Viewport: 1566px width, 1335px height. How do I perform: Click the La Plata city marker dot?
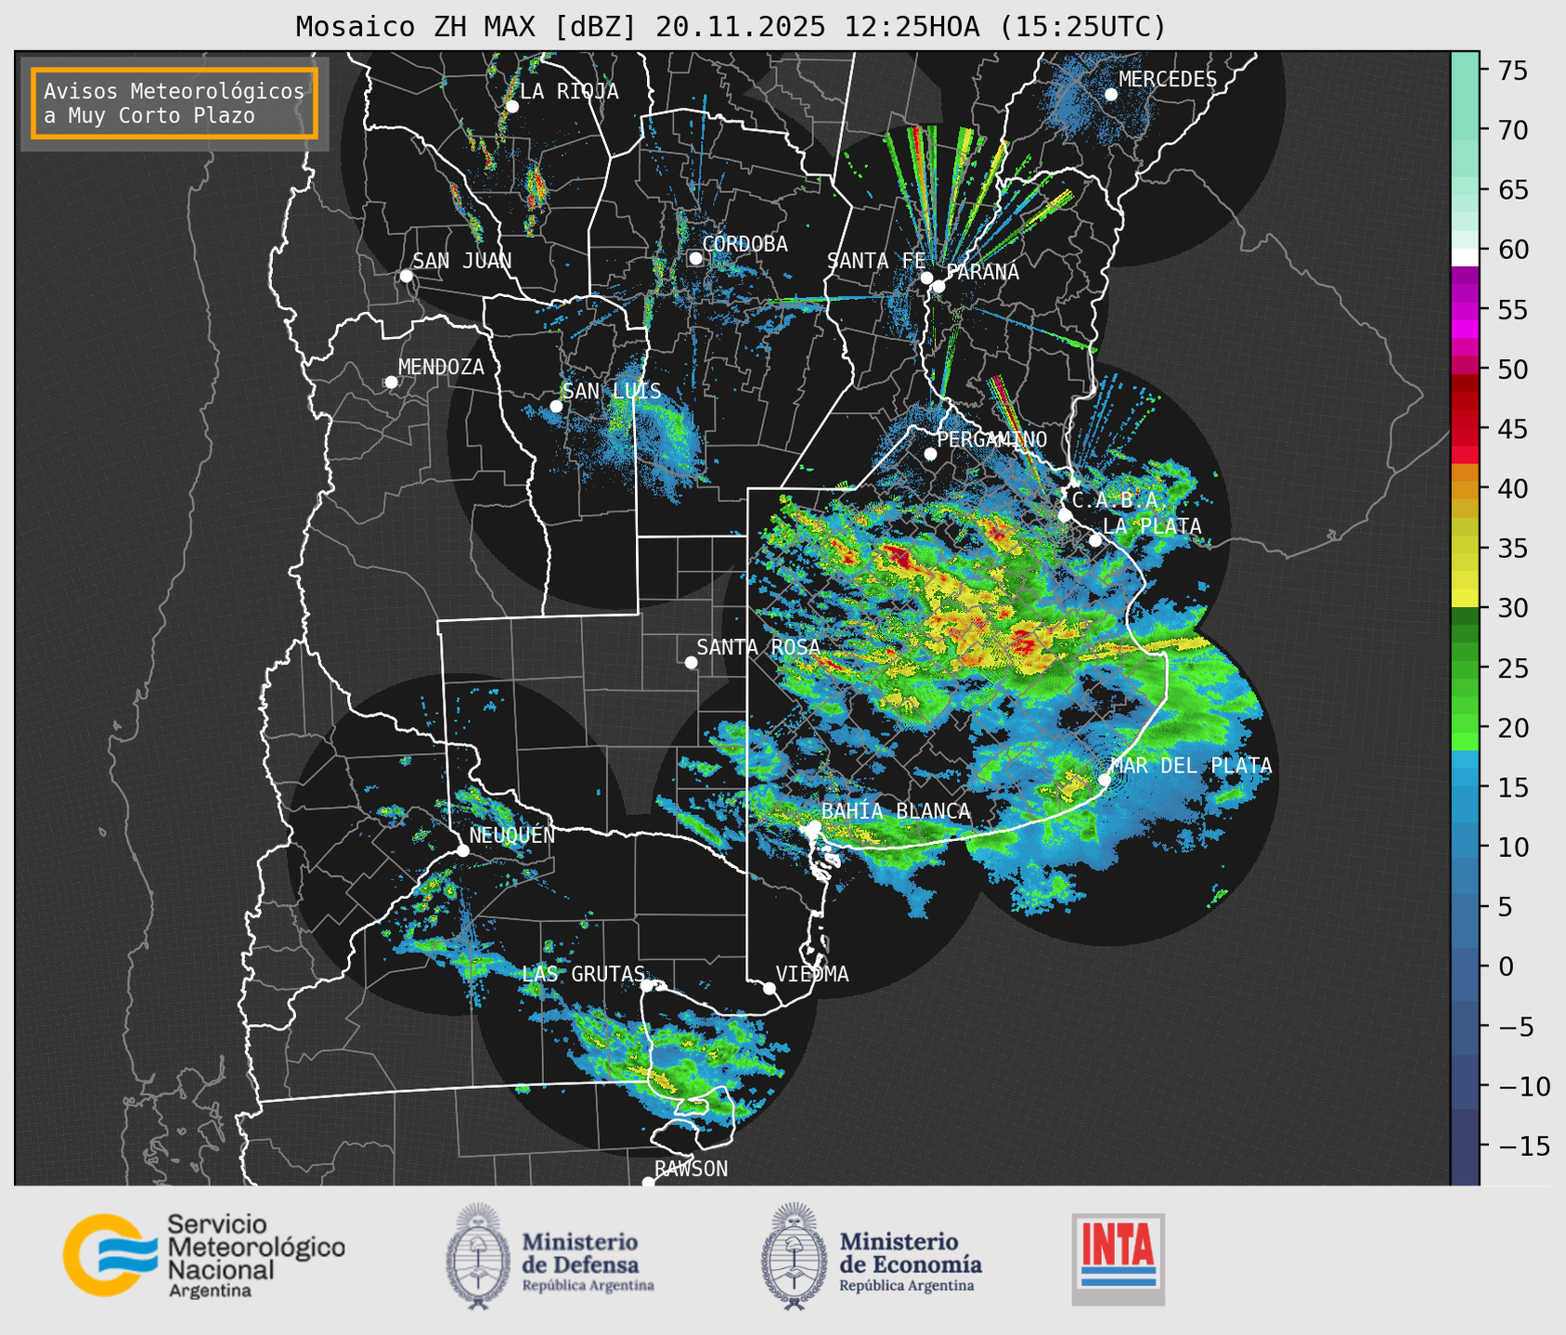(1095, 540)
